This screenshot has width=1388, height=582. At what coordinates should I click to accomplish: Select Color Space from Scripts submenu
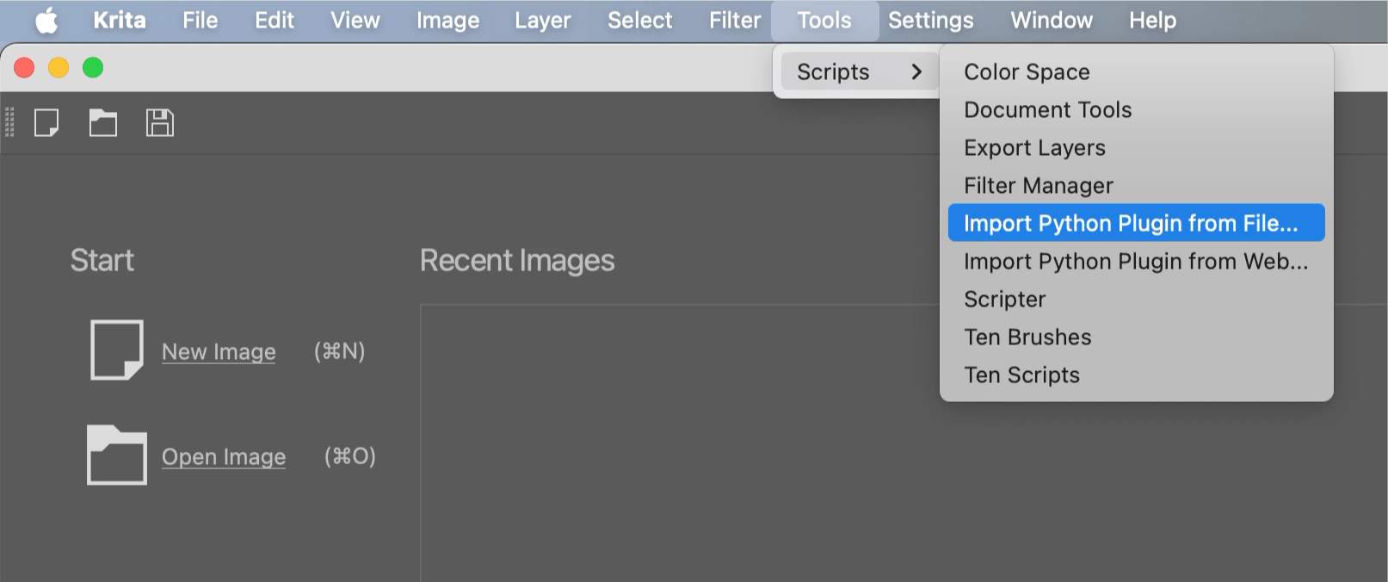1026,71
